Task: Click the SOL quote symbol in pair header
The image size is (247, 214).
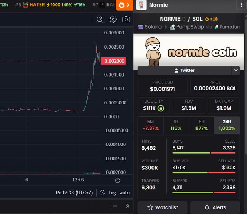Action: click(197, 19)
